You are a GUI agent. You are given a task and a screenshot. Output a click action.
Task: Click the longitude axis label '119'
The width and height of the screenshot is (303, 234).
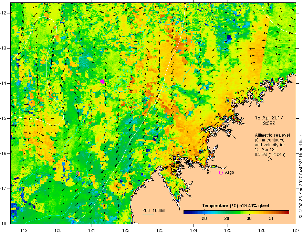pyautogui.click(x=24, y=230)
